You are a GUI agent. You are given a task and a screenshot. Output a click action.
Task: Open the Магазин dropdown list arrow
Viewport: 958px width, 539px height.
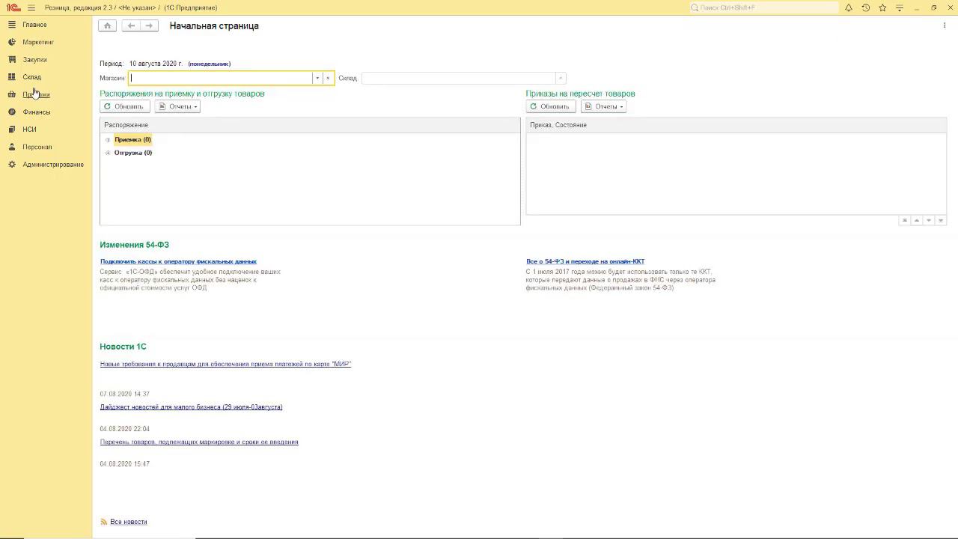[x=317, y=78]
